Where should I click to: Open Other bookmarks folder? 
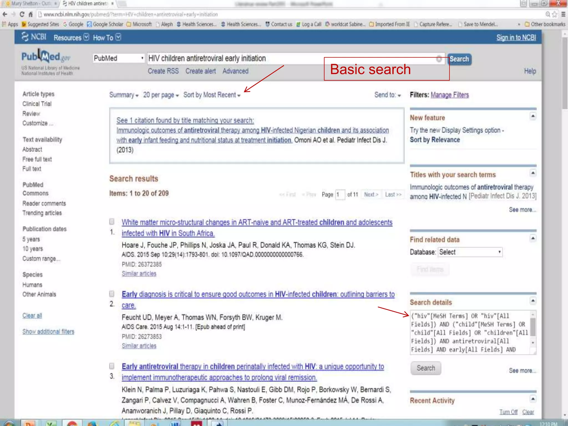(545, 24)
